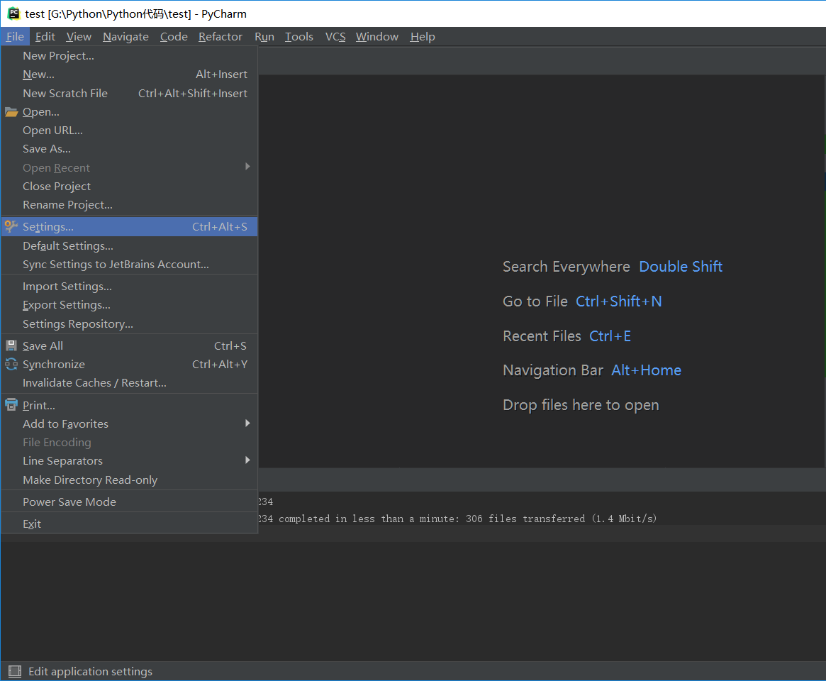
Task: Click the Ctrl+E Recent Files hint
Action: pos(610,336)
